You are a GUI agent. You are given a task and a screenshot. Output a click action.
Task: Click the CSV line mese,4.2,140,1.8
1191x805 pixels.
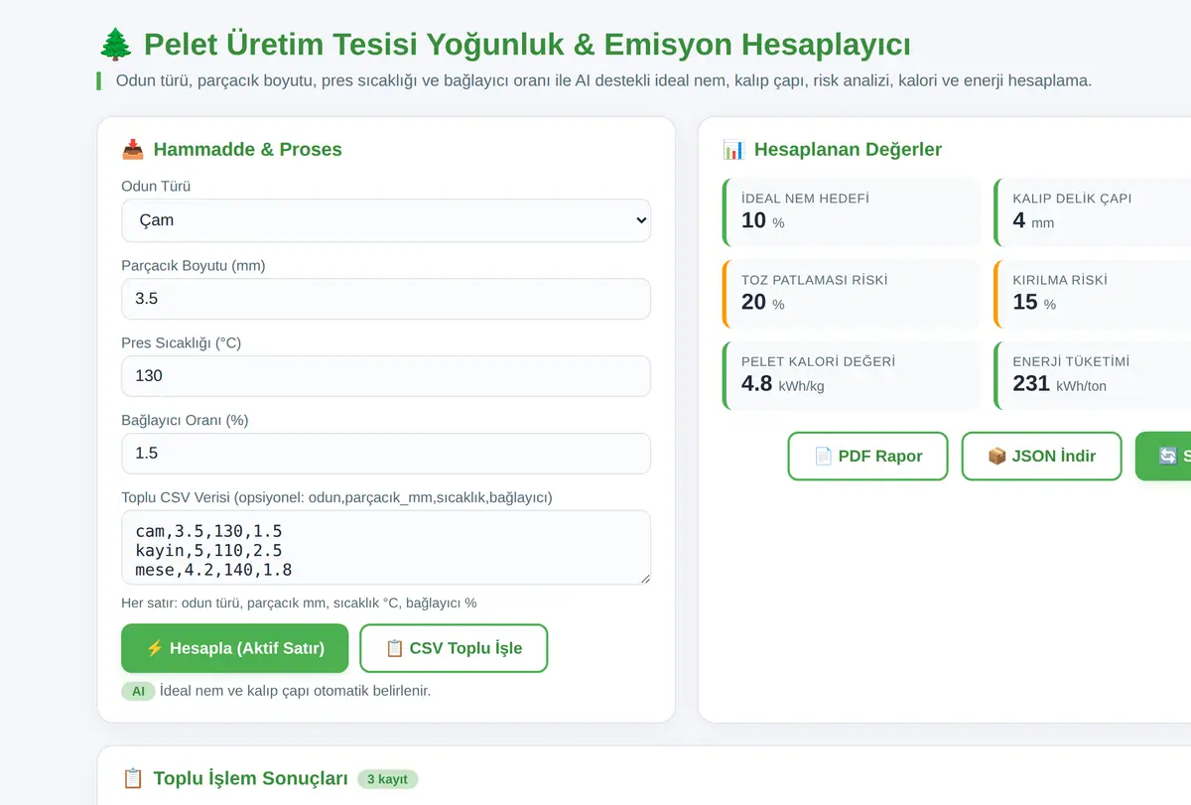coord(213,570)
